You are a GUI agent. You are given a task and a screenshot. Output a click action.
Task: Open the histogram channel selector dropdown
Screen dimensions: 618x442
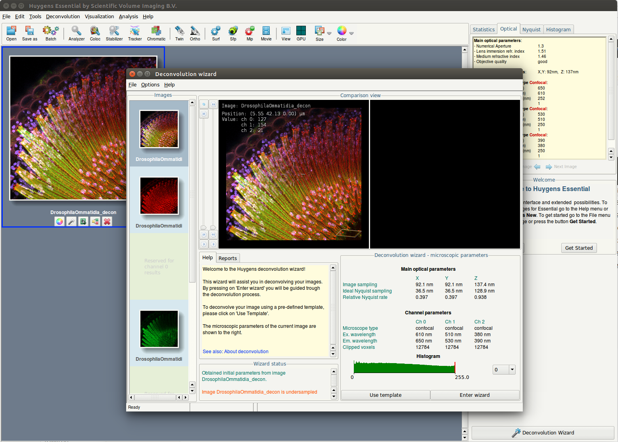(x=512, y=369)
